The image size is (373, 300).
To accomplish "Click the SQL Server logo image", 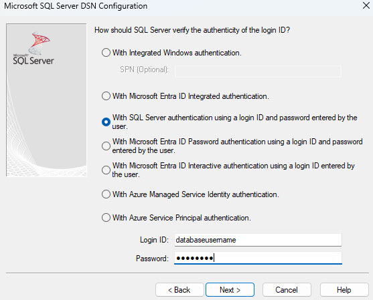I will point(33,49).
